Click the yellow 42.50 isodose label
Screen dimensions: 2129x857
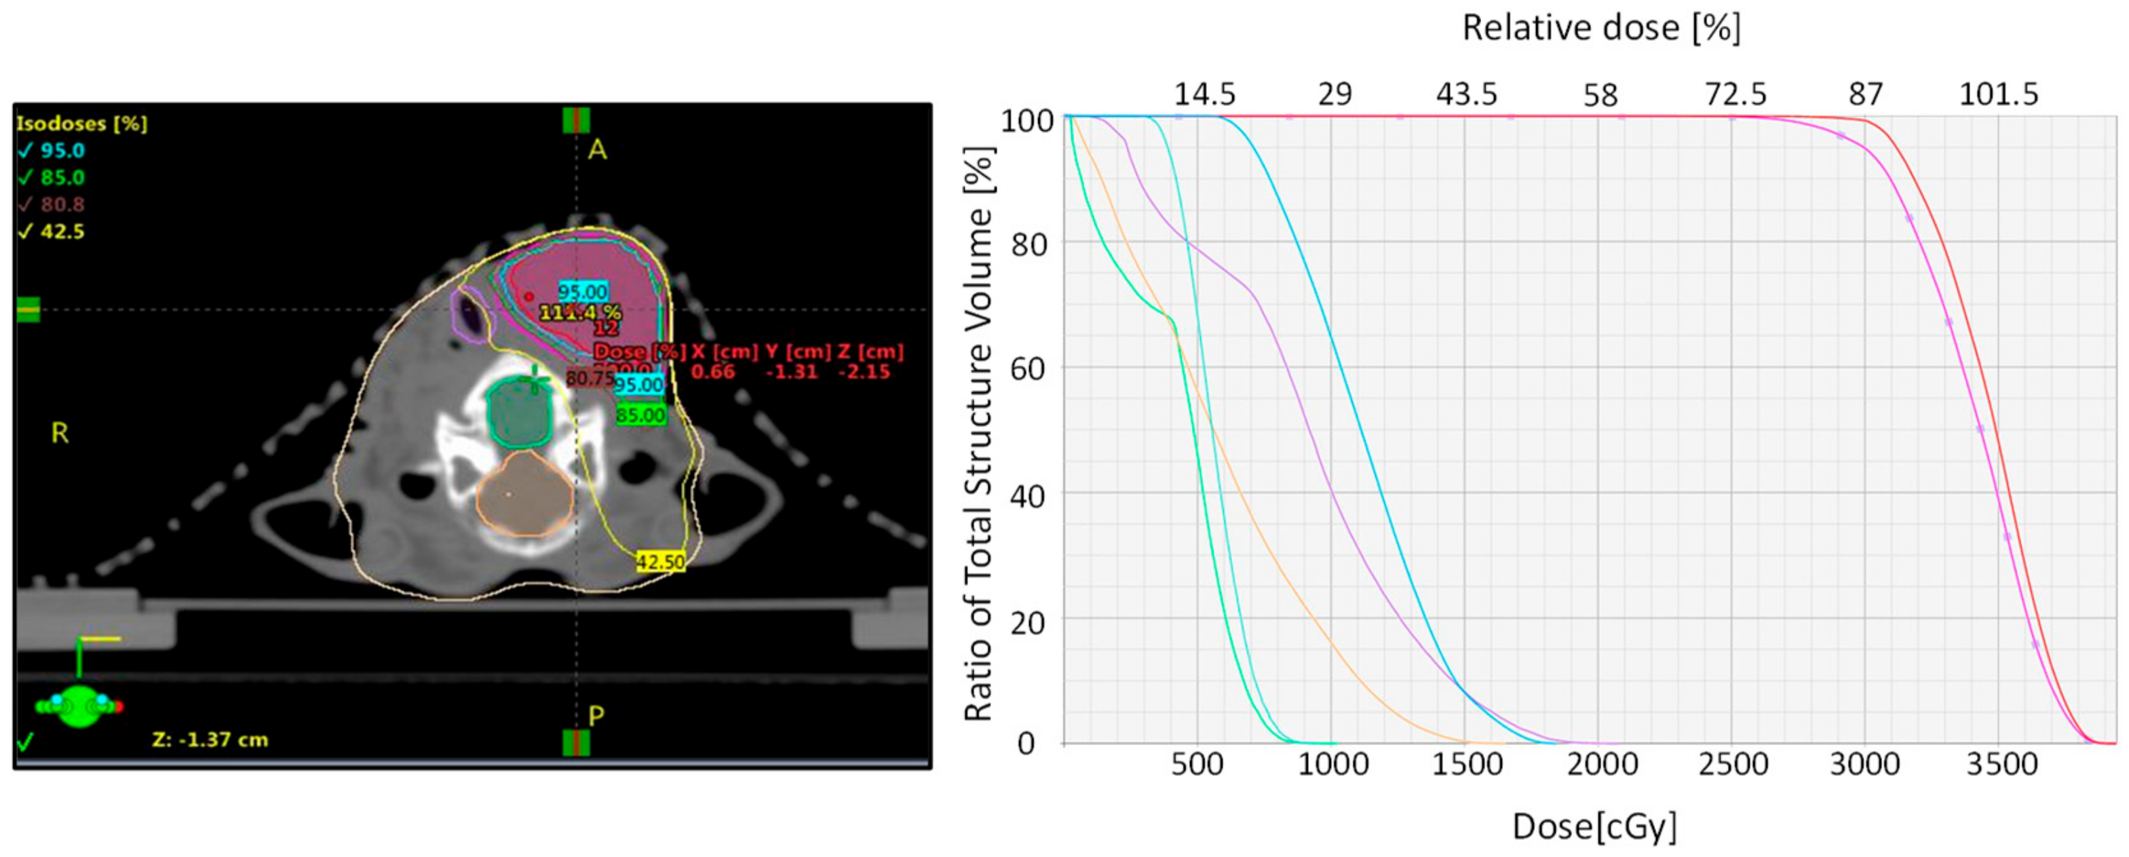660,562
